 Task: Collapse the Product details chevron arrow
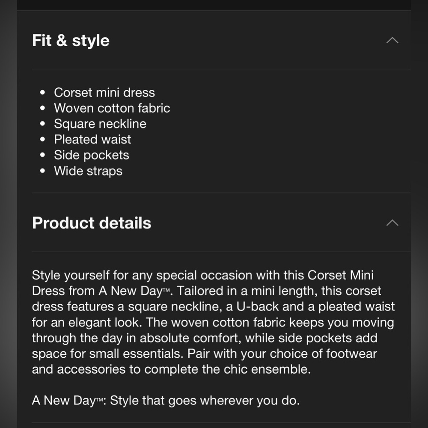(x=392, y=223)
